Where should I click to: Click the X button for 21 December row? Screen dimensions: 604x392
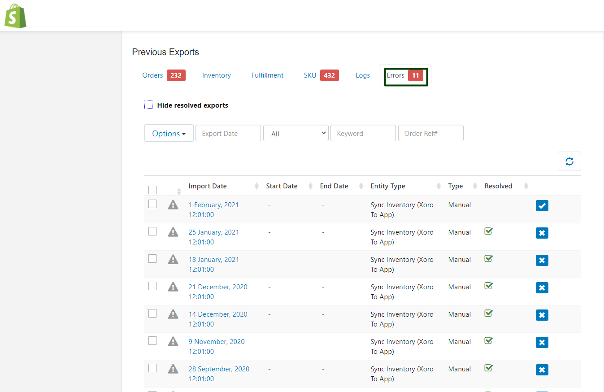pyautogui.click(x=542, y=287)
